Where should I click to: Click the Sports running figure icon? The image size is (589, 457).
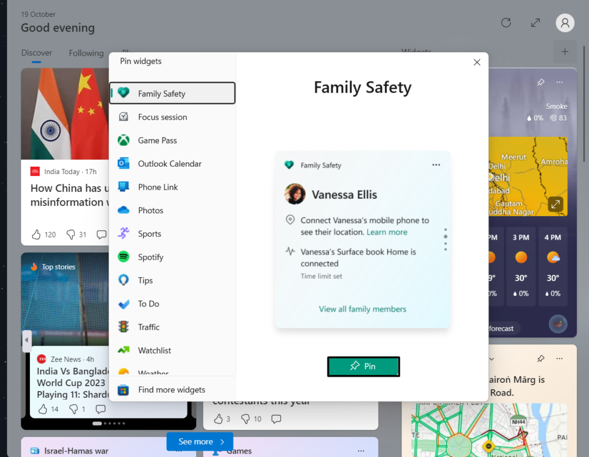click(x=124, y=233)
